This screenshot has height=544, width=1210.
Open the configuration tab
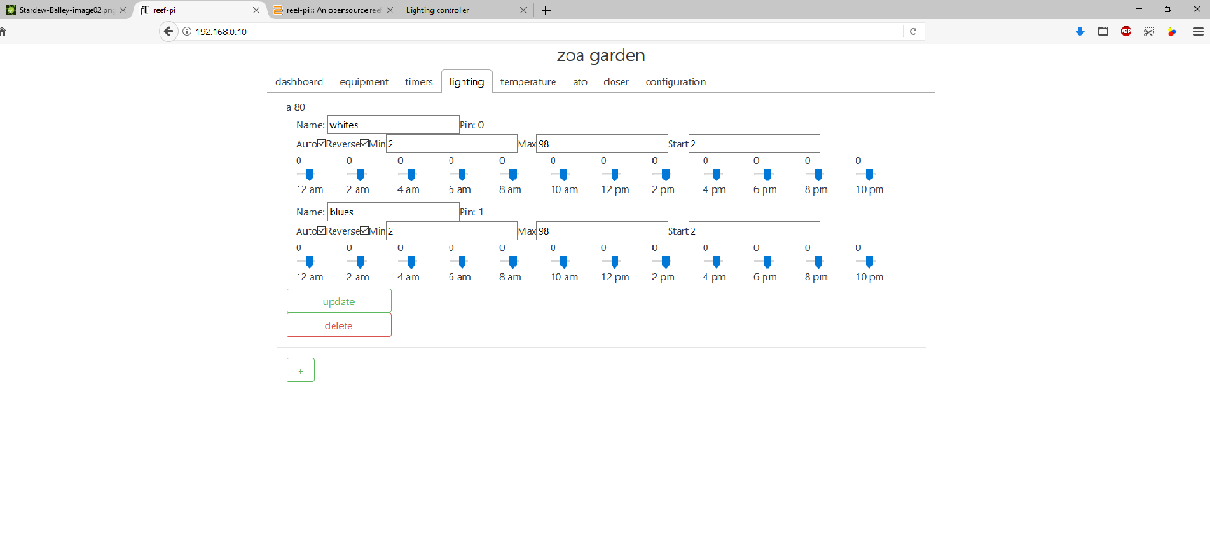coord(676,81)
